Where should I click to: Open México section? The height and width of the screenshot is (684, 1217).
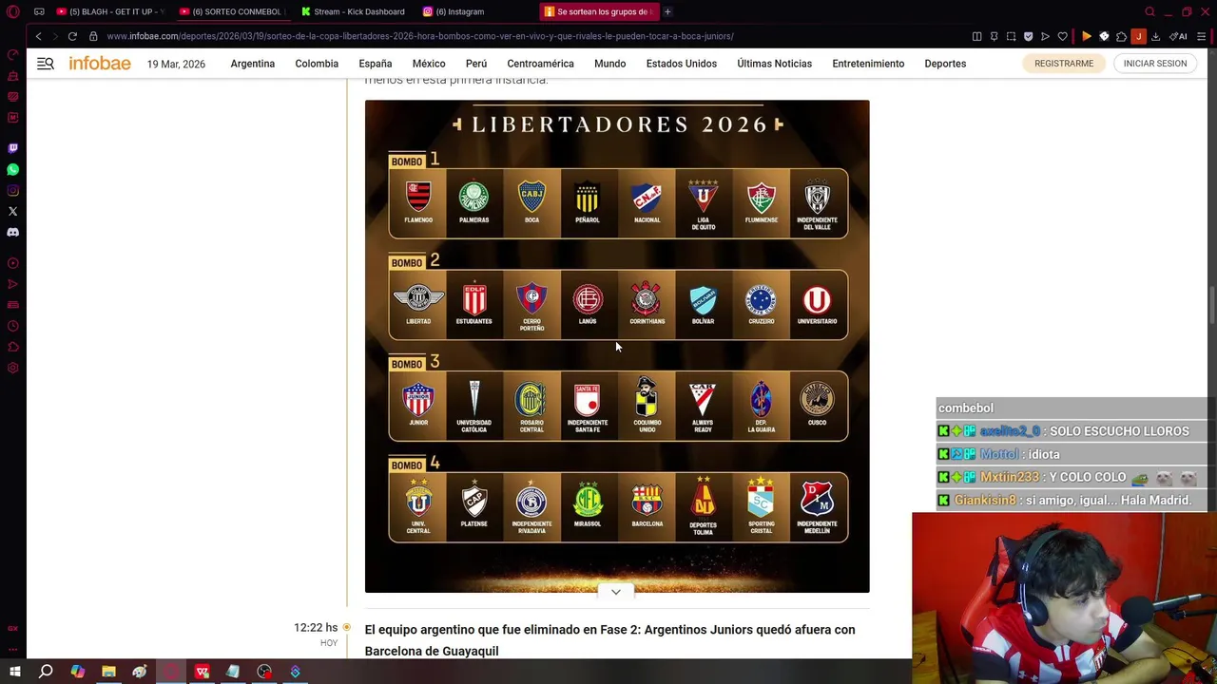[x=429, y=64]
